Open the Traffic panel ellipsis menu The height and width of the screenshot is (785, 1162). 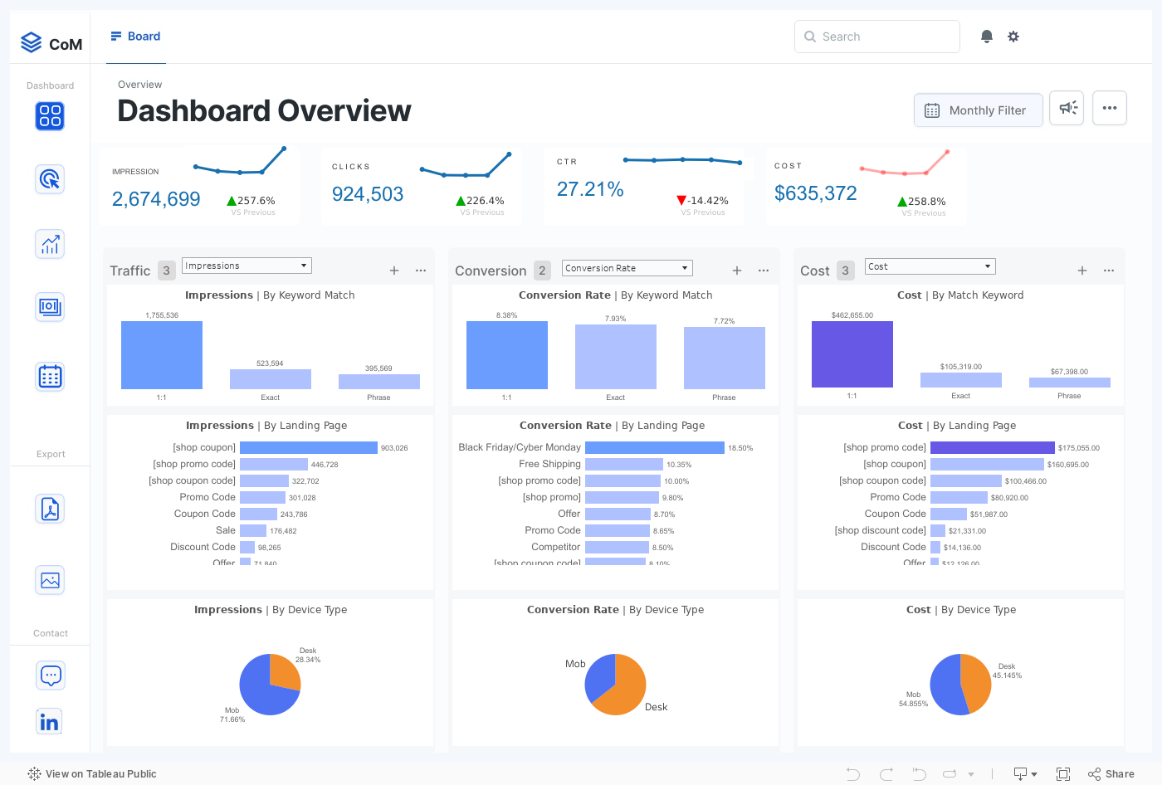pyautogui.click(x=421, y=271)
